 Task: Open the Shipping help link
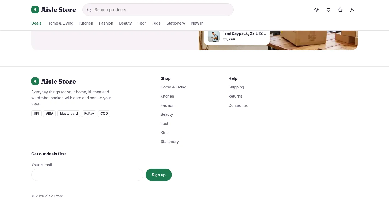pos(236,87)
